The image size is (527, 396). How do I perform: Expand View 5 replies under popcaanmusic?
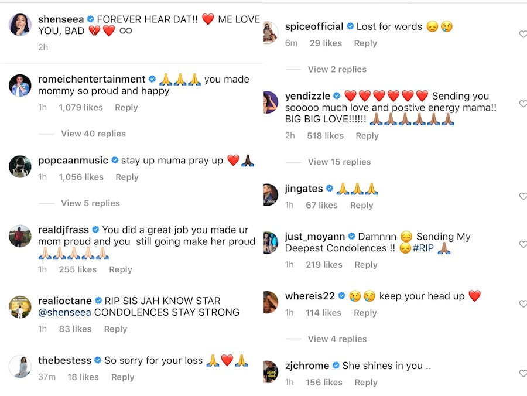(x=90, y=203)
